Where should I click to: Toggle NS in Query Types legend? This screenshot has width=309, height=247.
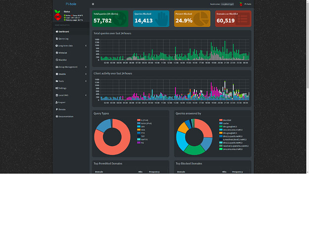tap(140, 143)
